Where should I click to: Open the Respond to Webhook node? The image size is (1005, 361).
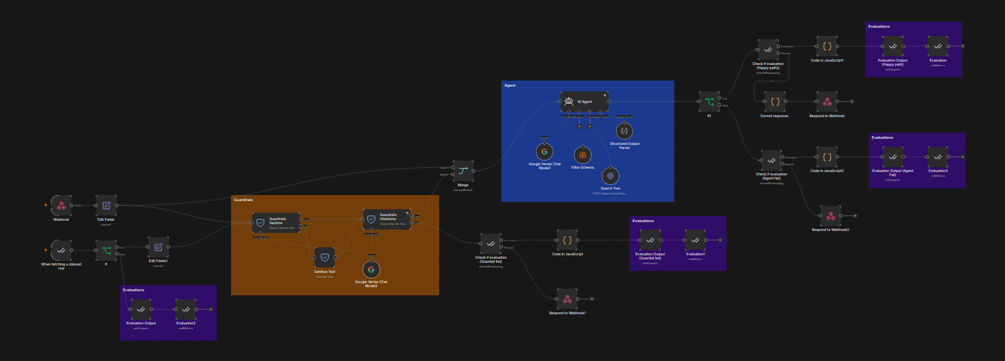click(827, 102)
